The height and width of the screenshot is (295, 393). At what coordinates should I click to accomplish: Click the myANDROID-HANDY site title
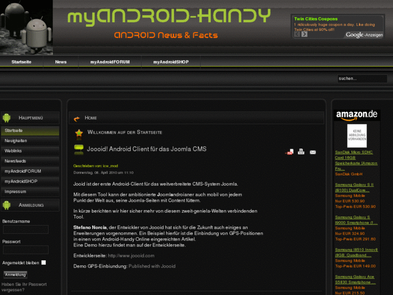click(x=169, y=17)
